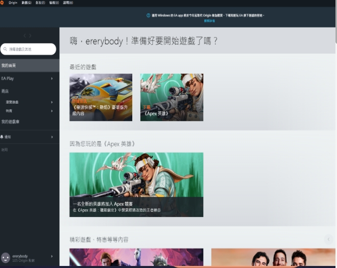Viewport: 337px width, 268px height.
Task: Open the Star Wars featured game tile
Action: (136, 257)
